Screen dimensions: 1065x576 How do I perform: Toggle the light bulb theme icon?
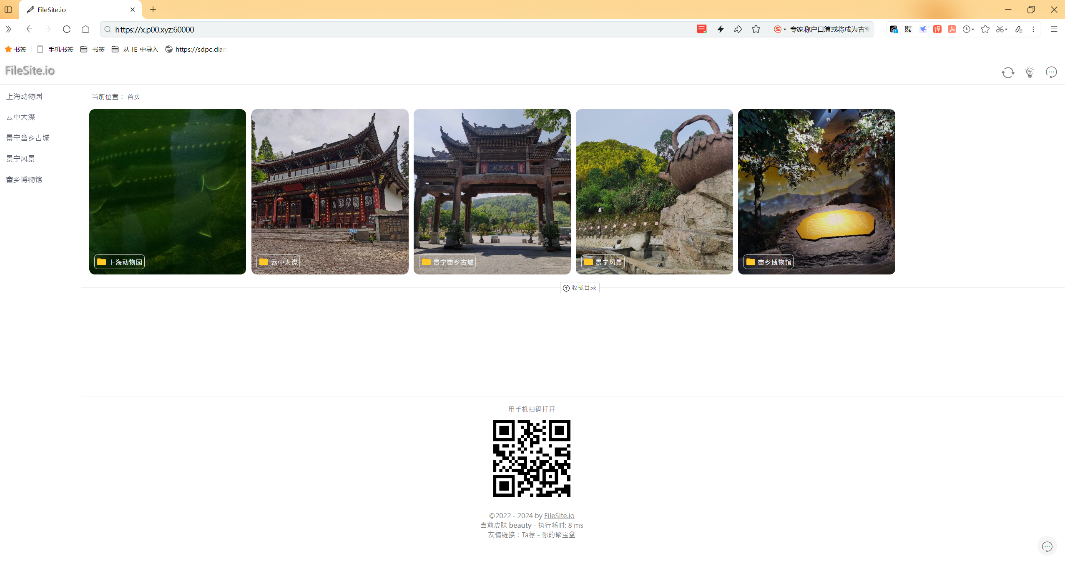pos(1030,72)
